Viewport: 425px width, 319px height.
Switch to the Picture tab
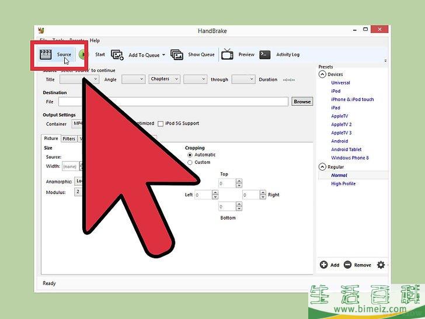(51, 138)
